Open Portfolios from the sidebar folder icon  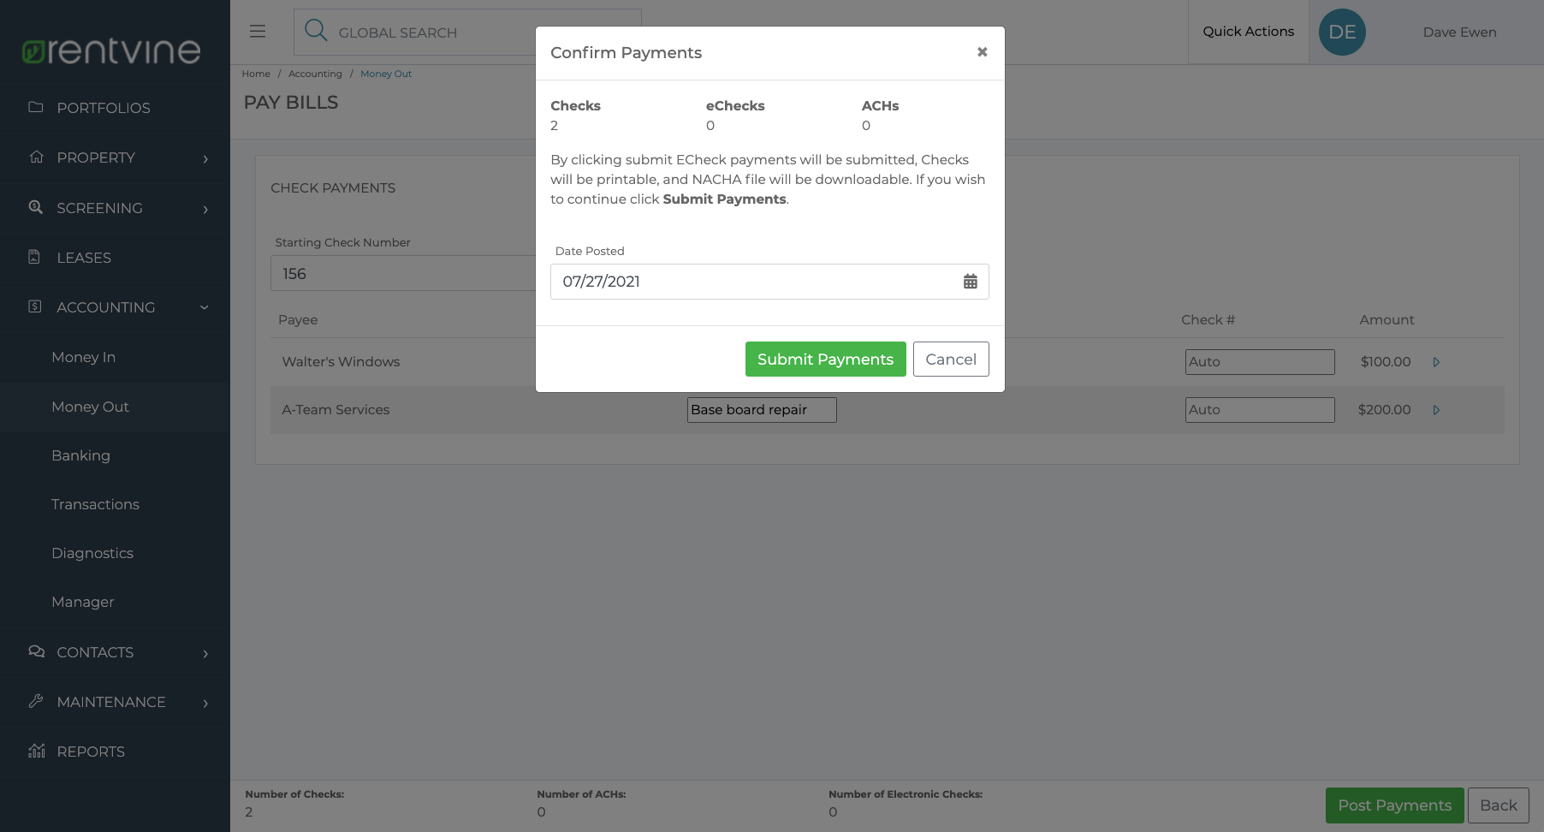point(36,107)
